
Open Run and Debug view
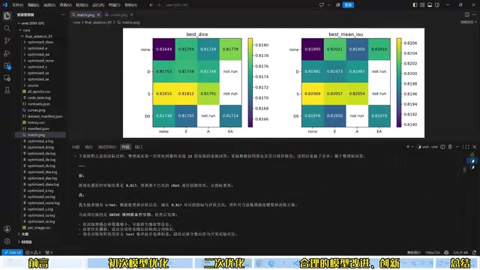point(7,53)
